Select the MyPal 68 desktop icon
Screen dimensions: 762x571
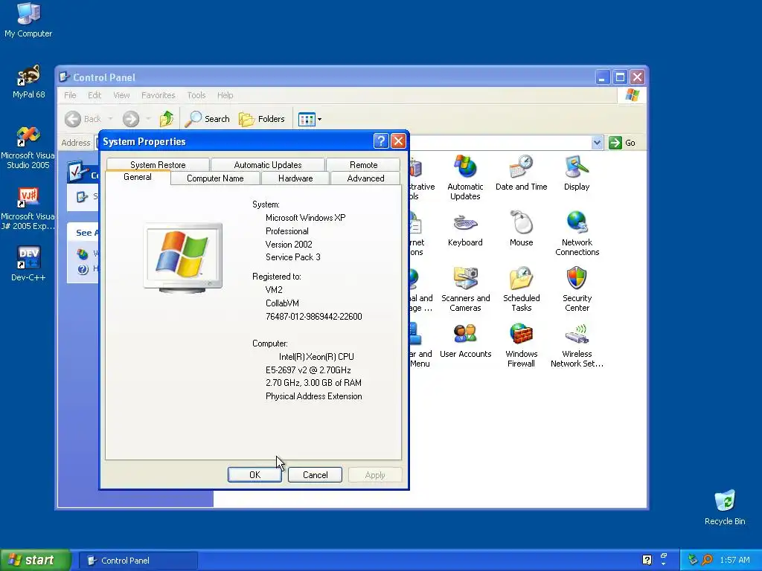tap(28, 82)
